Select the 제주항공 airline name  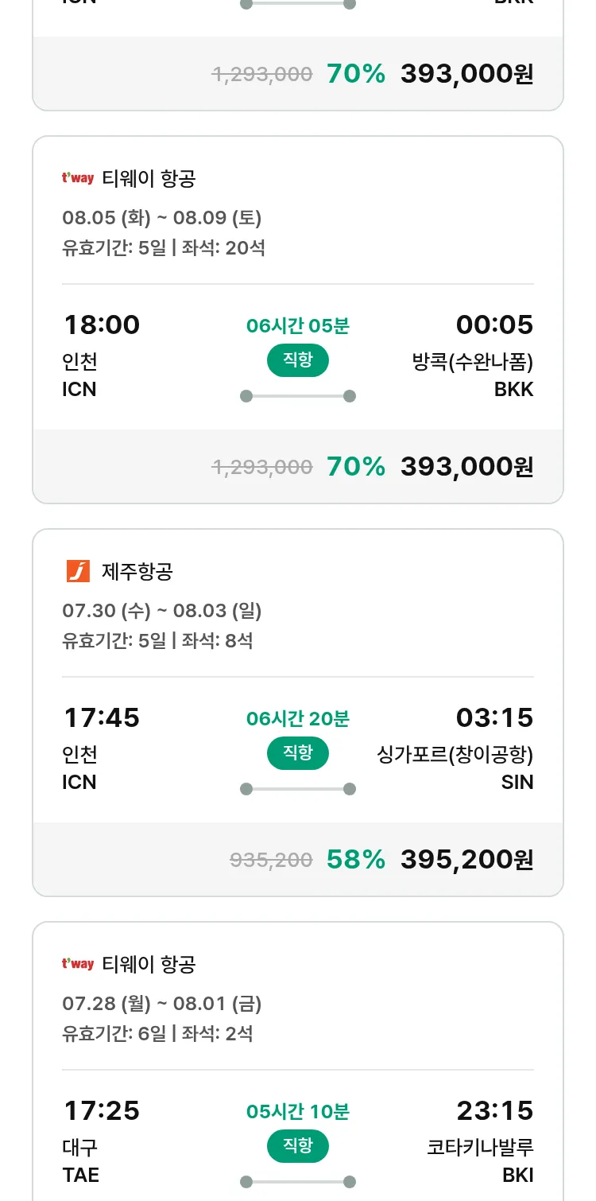137,571
